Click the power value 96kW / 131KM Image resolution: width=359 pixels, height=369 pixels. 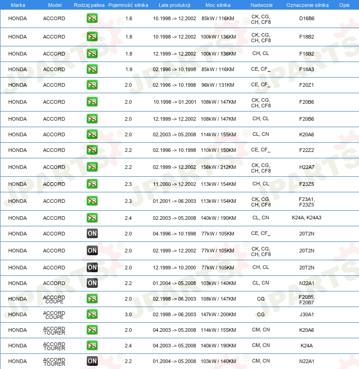(218, 85)
